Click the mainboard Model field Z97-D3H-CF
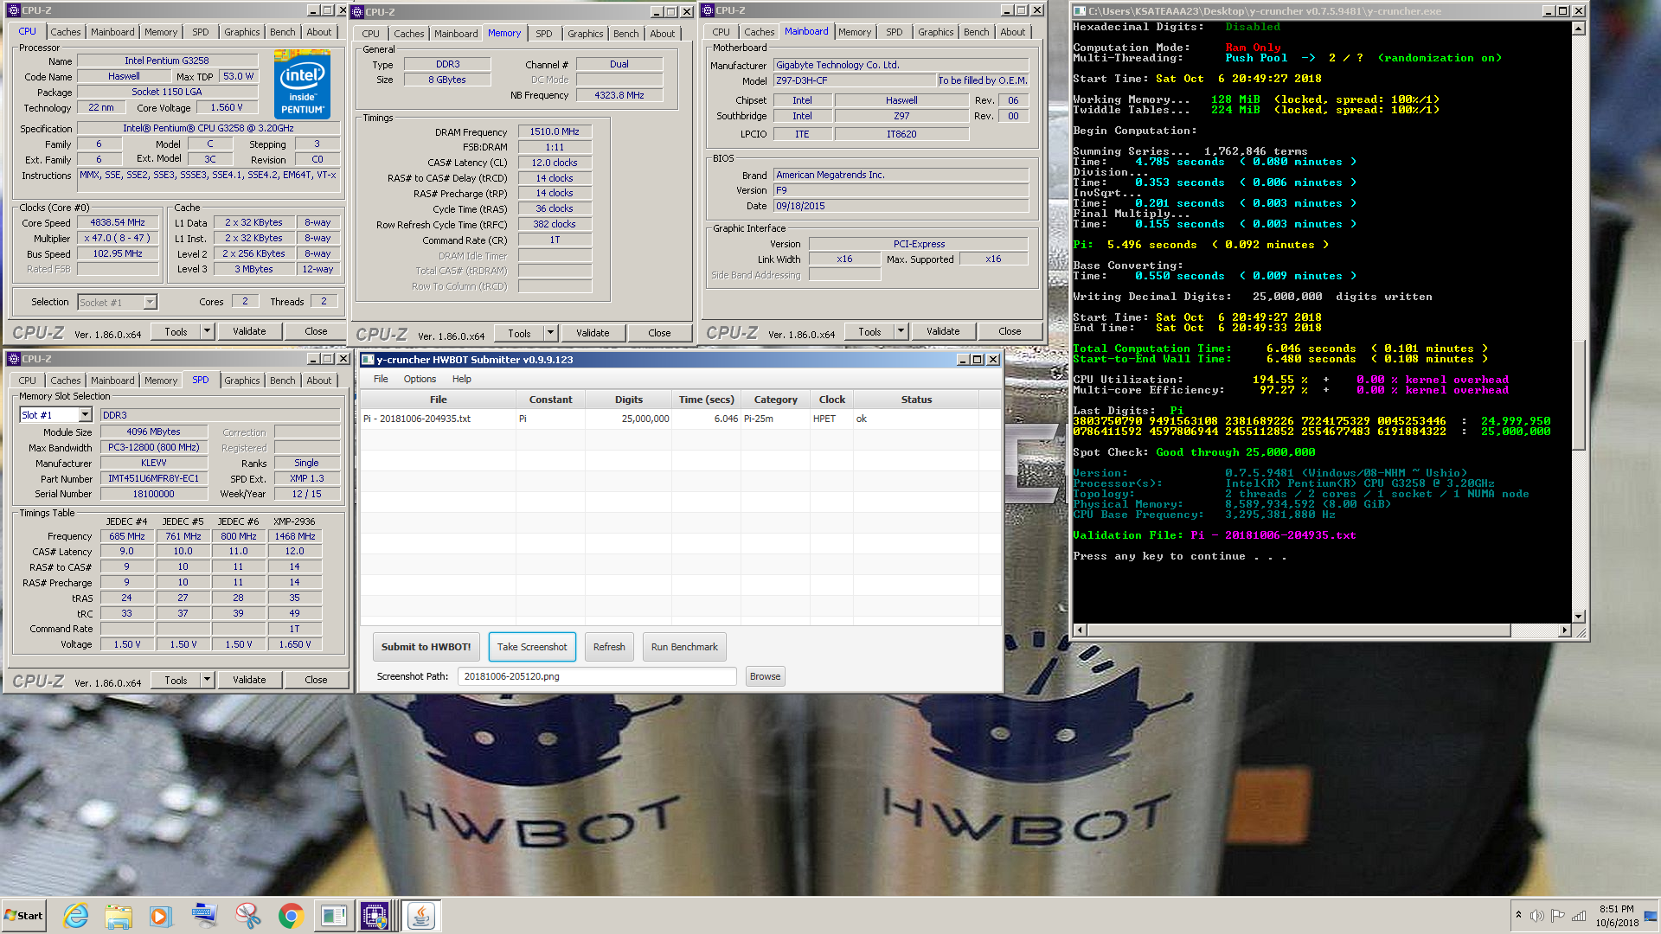The width and height of the screenshot is (1661, 934). click(855, 80)
